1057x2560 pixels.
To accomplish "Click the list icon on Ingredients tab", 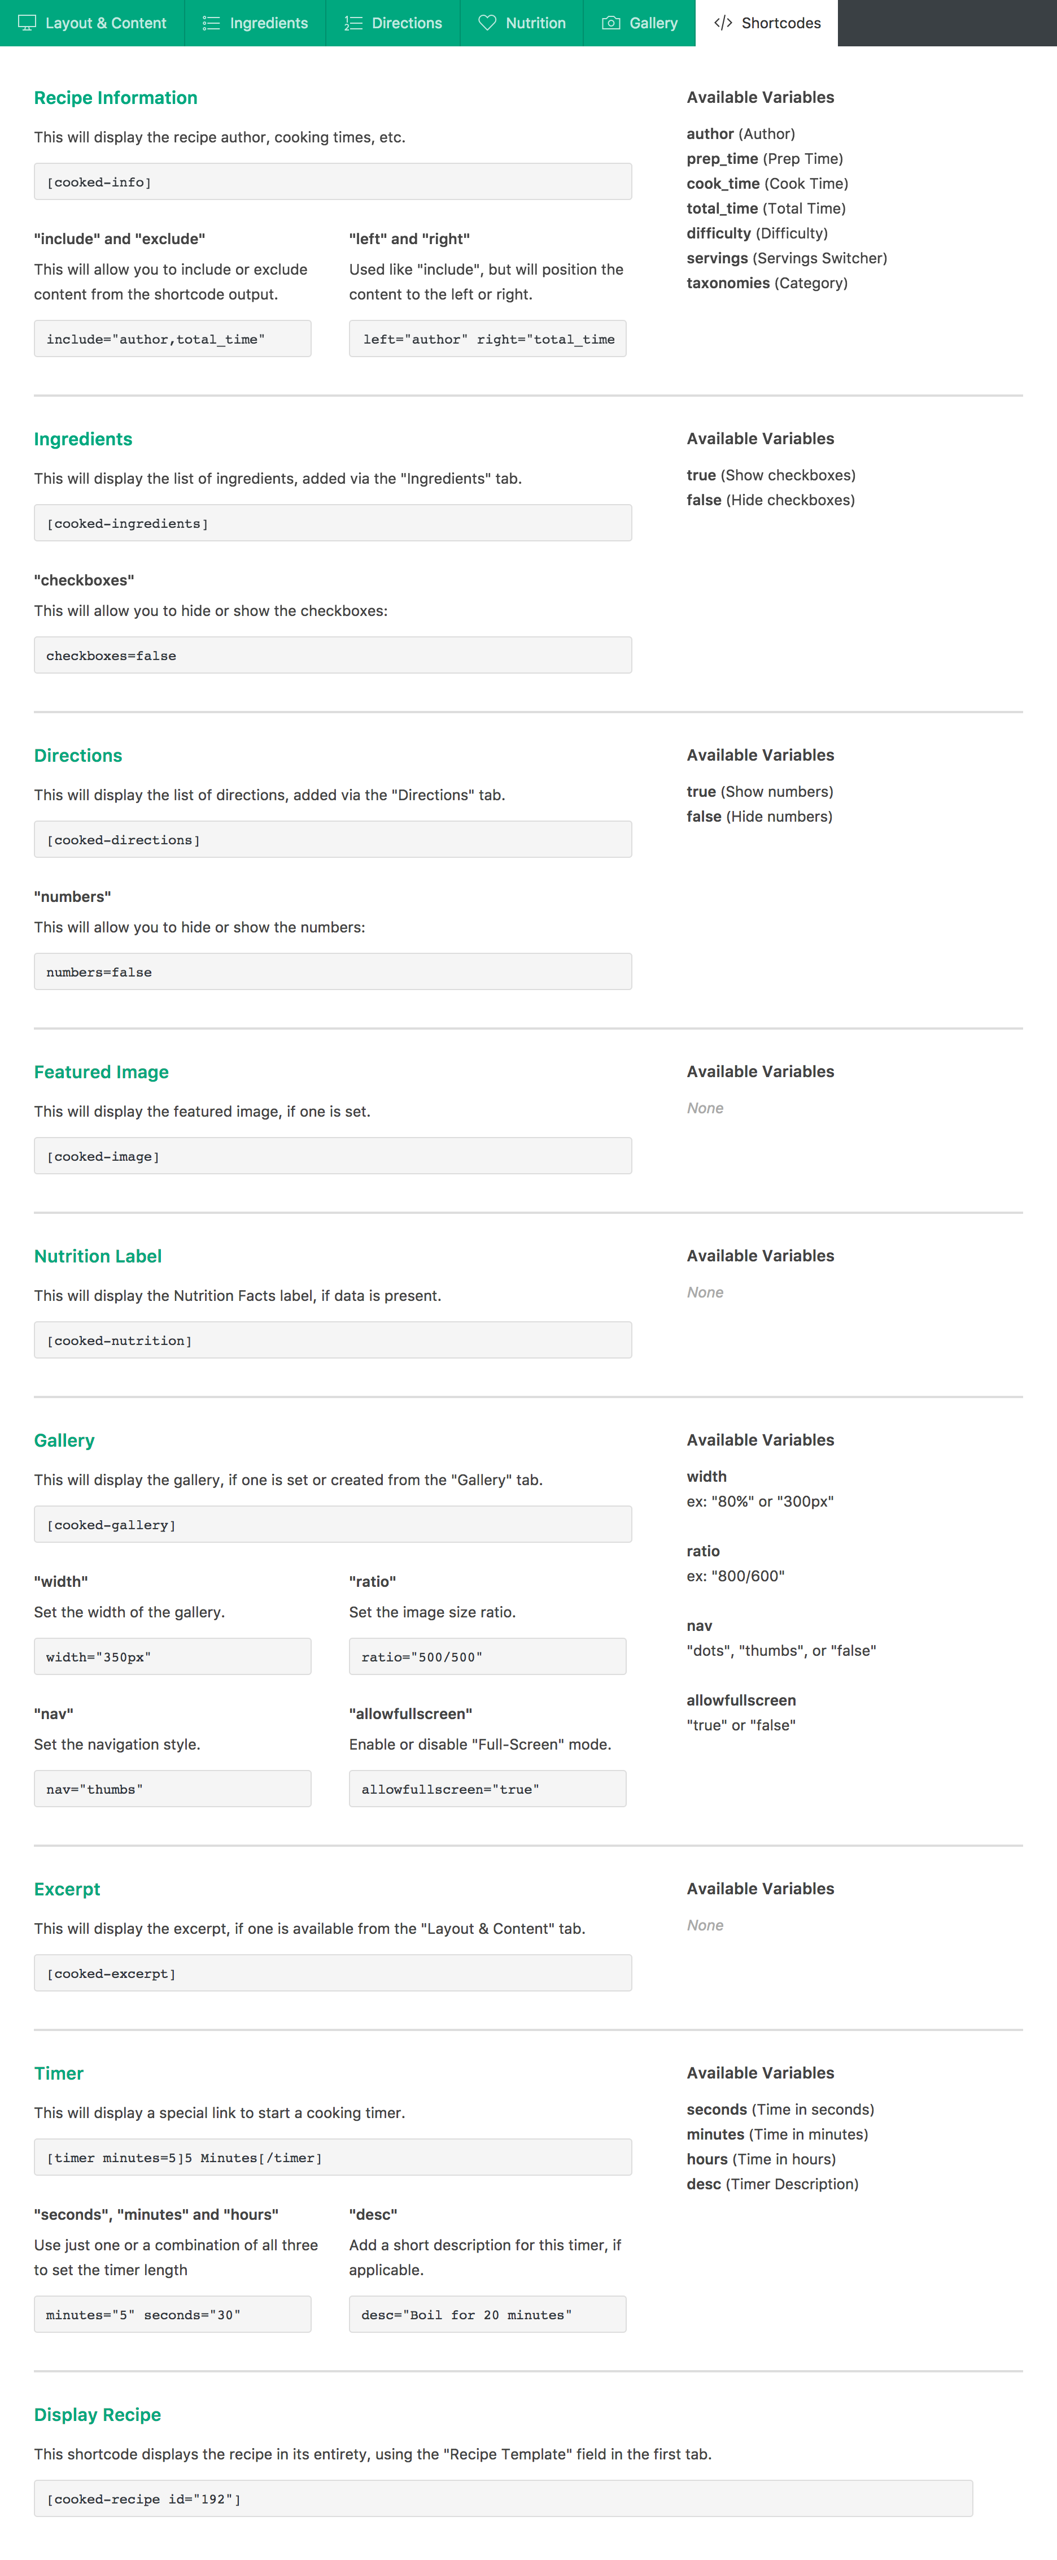I will pyautogui.click(x=211, y=23).
